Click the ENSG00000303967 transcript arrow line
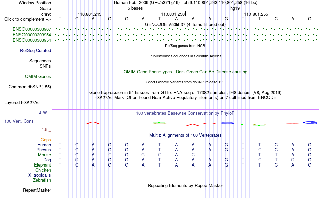Viewport: 319px width, 198px height. point(185,29)
